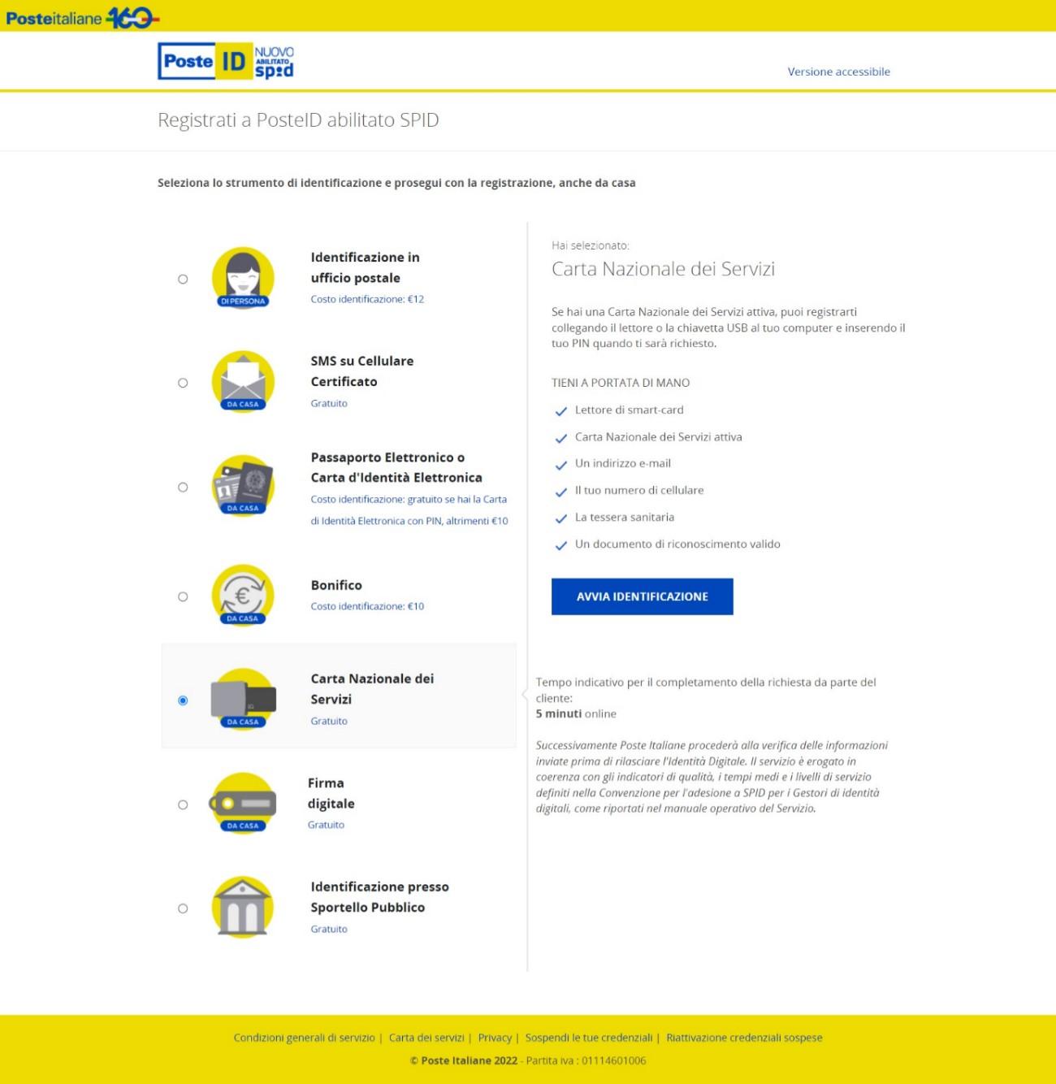Image resolution: width=1056 pixels, height=1084 pixels.
Task: Click 'Gratuito' under SMS su Cellulare Certificato
Action: pos(329,403)
